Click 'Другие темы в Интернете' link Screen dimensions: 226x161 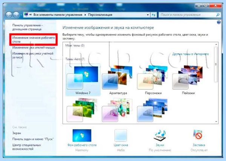pyautogui.click(x=190, y=54)
